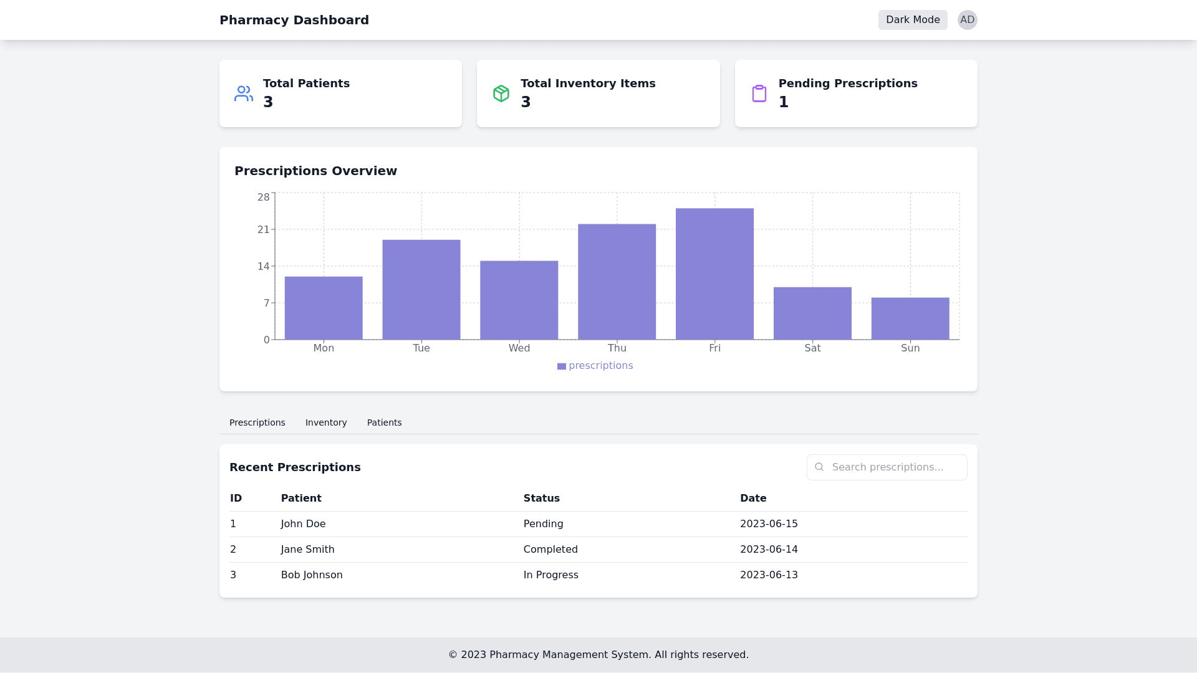1197x673 pixels.
Task: Switch to the Inventory tab
Action: [x=326, y=422]
